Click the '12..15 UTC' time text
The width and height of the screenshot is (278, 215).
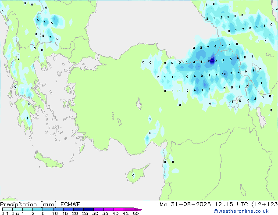click(232, 204)
